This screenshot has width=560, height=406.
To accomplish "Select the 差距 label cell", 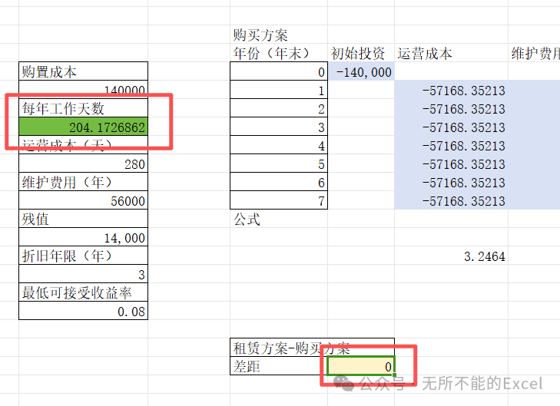I will pos(279,366).
